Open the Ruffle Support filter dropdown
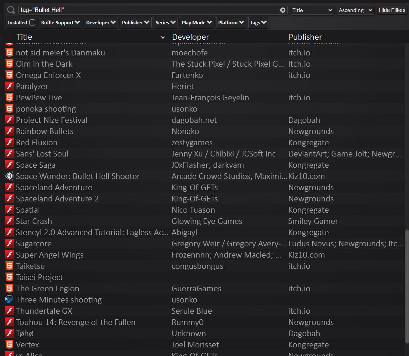The width and height of the screenshot is (409, 356). coord(60,22)
